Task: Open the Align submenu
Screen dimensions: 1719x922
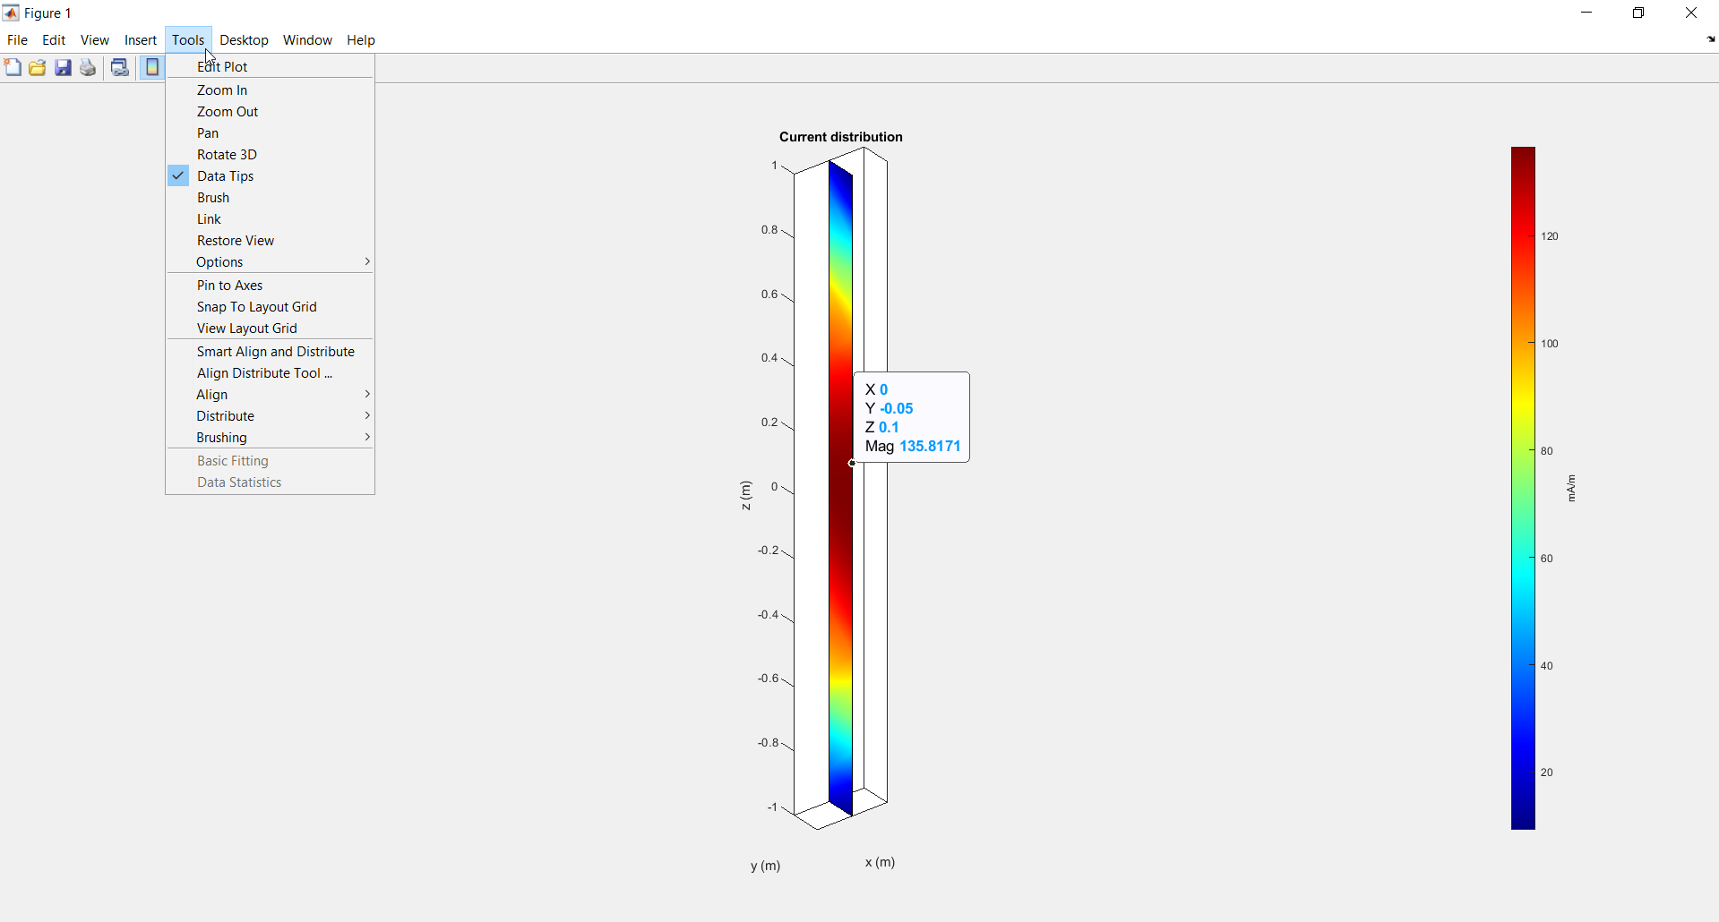Action: (211, 394)
